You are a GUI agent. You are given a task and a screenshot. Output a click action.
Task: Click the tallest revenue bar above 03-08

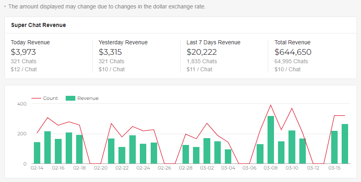point(271,140)
